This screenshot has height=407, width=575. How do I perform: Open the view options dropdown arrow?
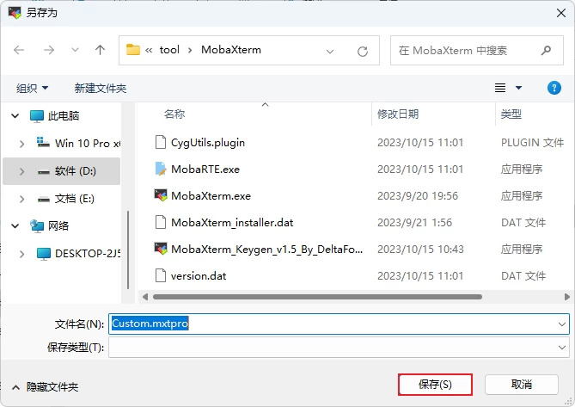click(x=518, y=88)
